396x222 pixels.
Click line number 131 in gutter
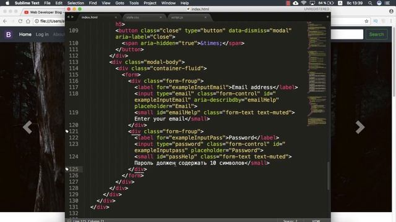[x=74, y=207]
